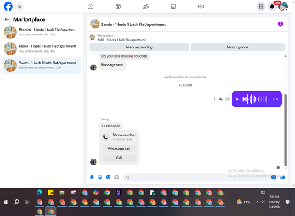Click the Facebook logo icon

click(8, 6)
